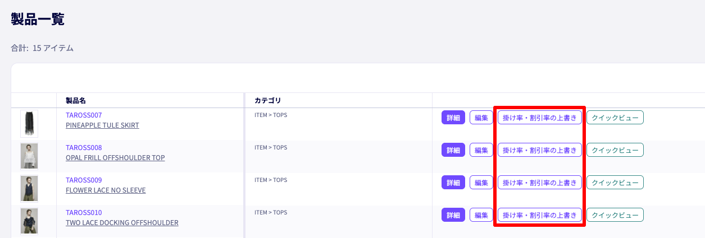
Task: Click the TAROSS009 product thumbnail
Action: pos(29,189)
